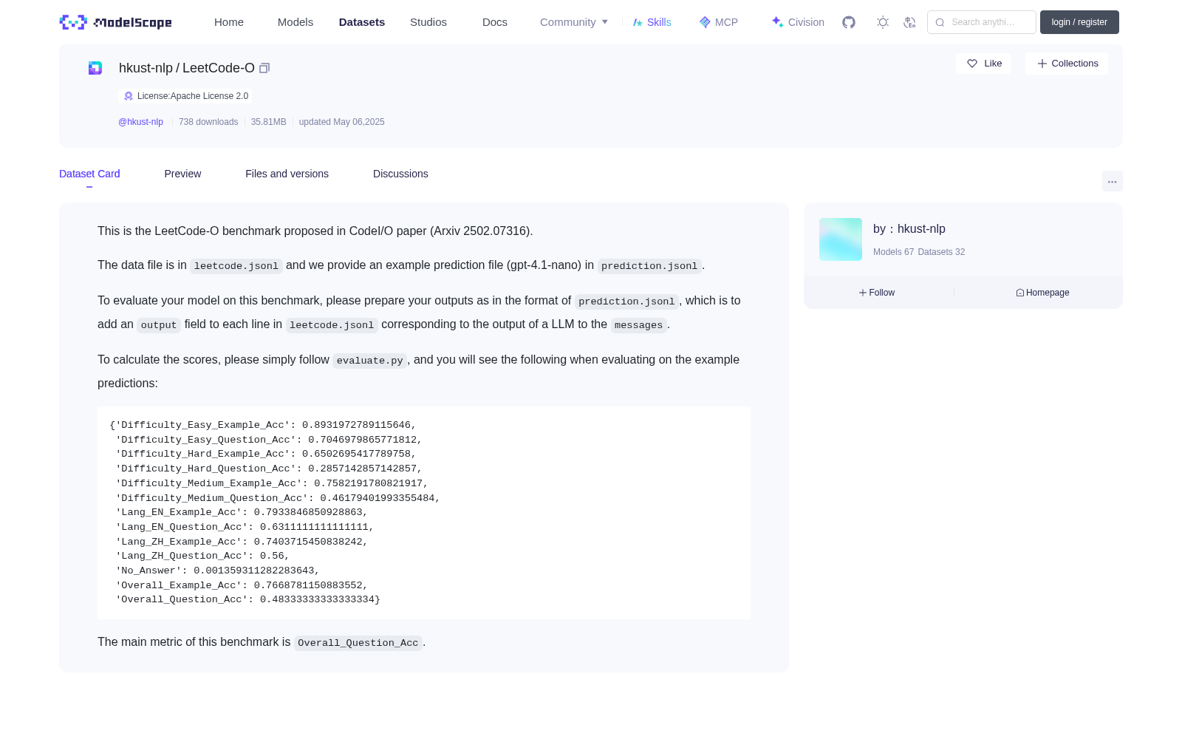Open the Datasets nav item
1182x739 pixels.
[362, 22]
